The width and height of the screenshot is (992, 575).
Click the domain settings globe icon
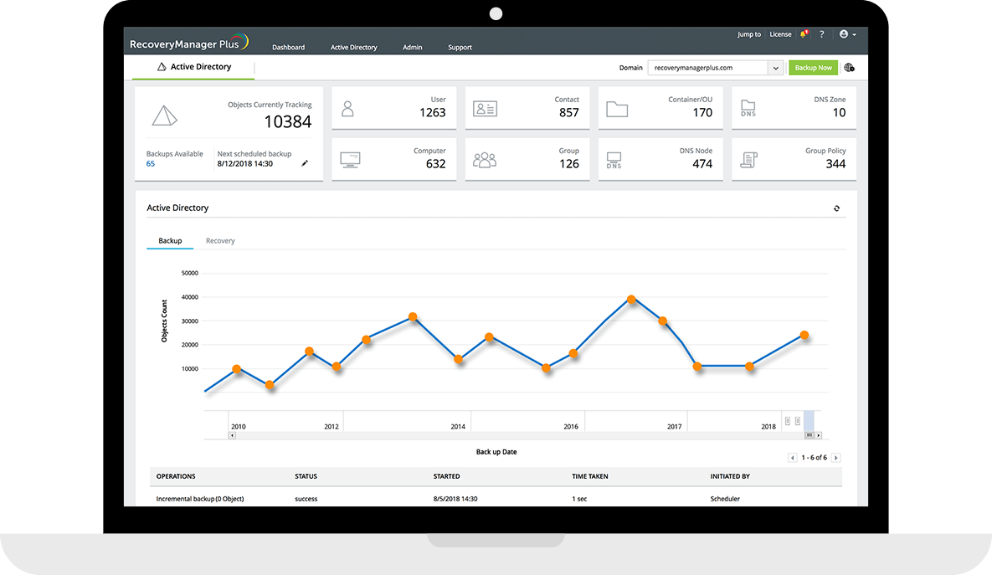[849, 68]
